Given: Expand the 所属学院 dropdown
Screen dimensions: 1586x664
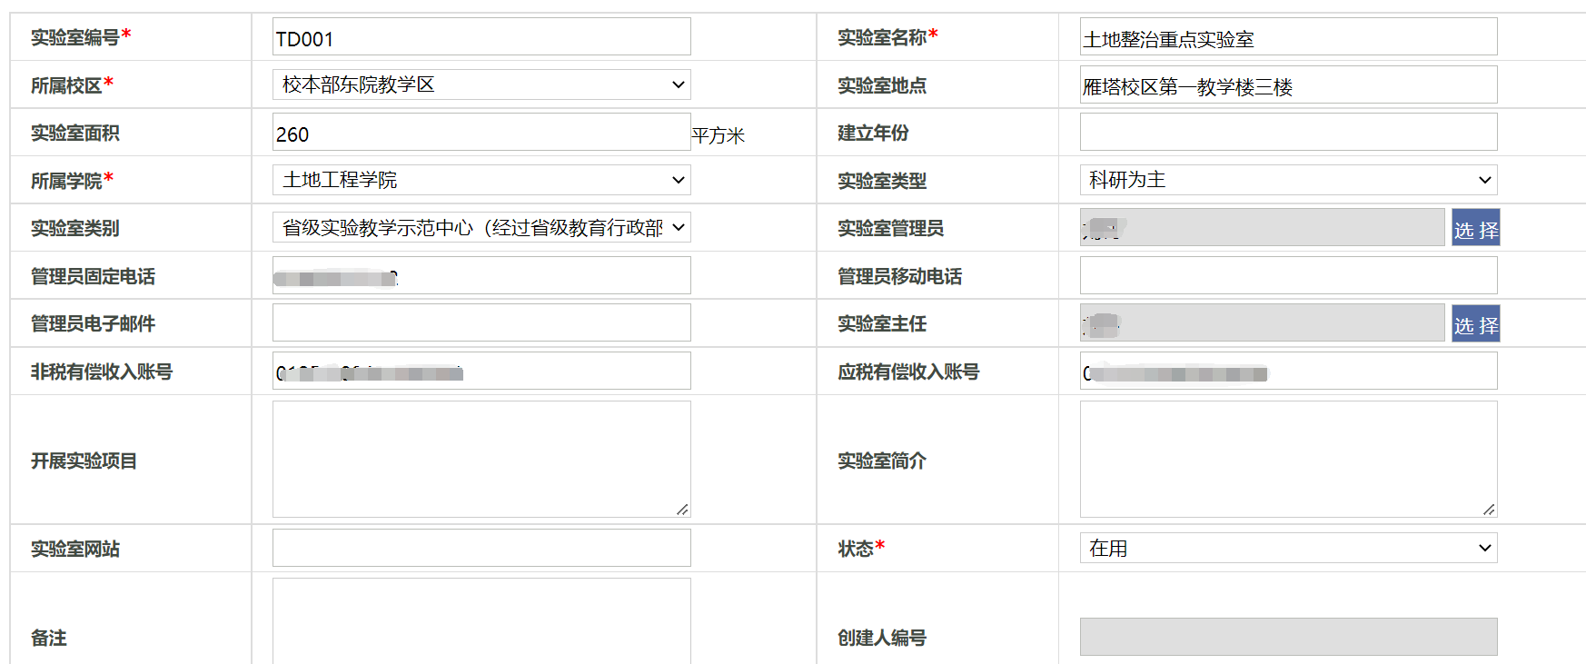Looking at the screenshot, I should (x=481, y=180).
